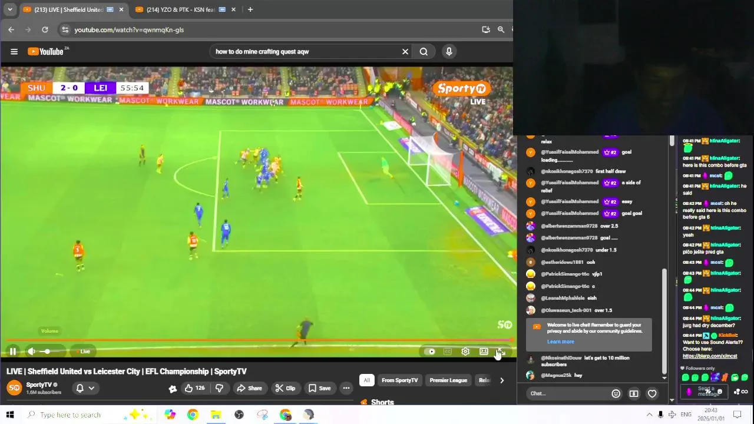Show hidden system tray icons
The width and height of the screenshot is (754, 424).
pyautogui.click(x=649, y=415)
